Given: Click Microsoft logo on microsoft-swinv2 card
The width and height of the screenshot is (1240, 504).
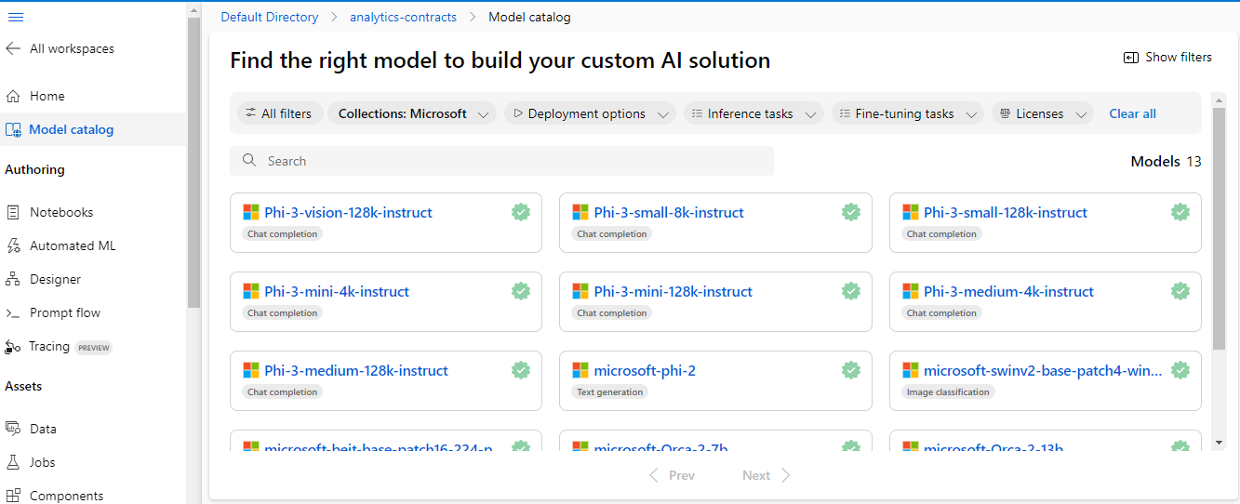Looking at the screenshot, I should [x=910, y=370].
